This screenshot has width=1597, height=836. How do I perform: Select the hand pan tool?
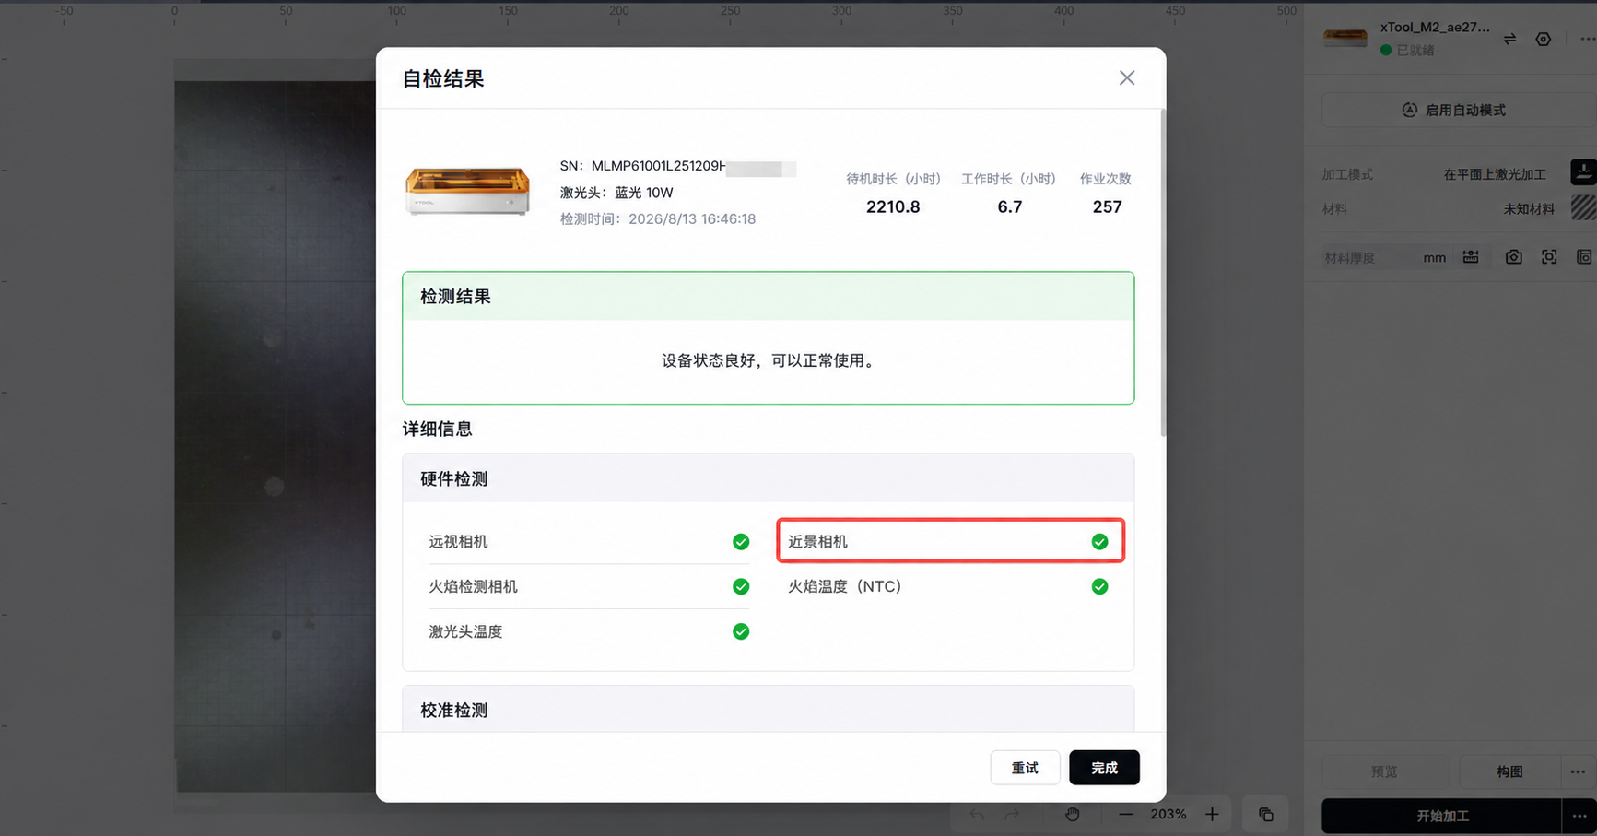(x=1072, y=815)
